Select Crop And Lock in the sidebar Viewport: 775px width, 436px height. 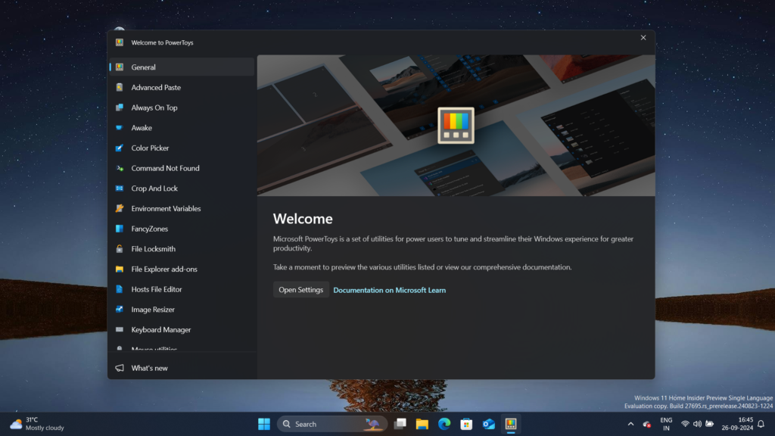point(182,188)
